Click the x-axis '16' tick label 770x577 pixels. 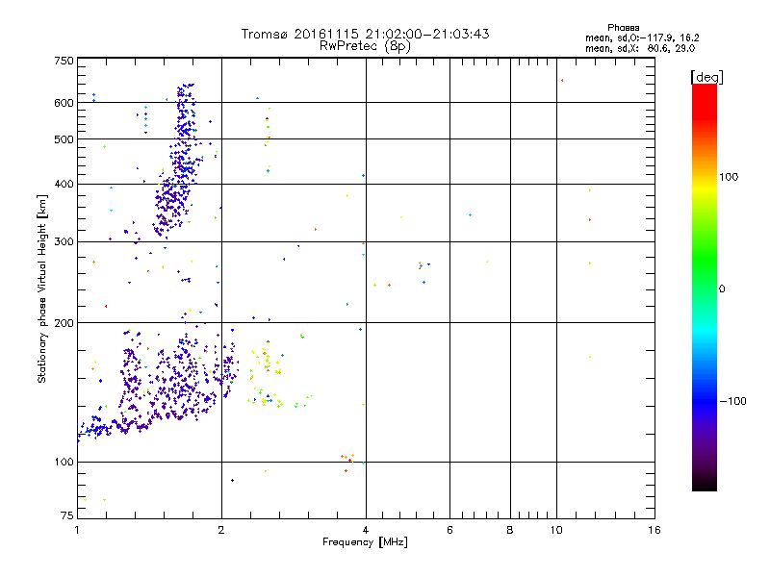(x=654, y=530)
